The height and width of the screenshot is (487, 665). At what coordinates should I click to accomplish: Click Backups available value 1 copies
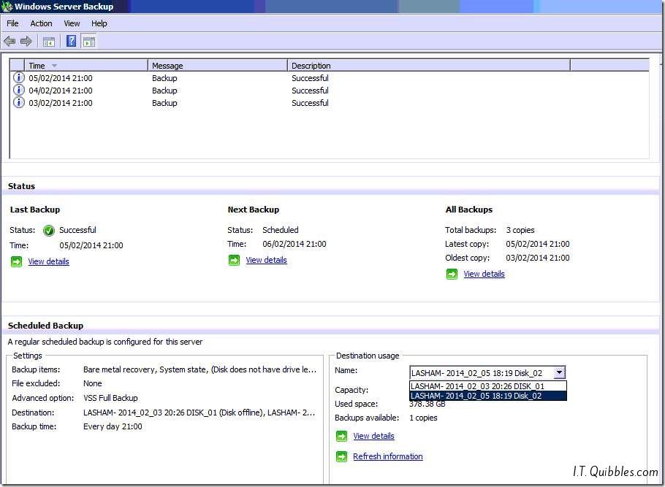[x=423, y=418]
